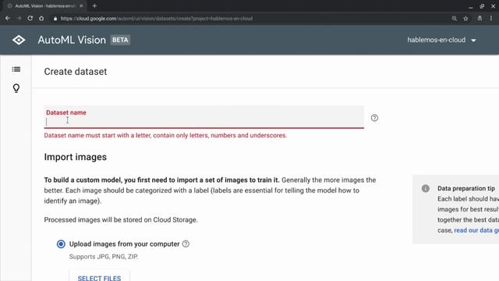The height and width of the screenshot is (281, 499).
Task: Click the zoom magnifier icon in address bar
Action: [x=454, y=19]
